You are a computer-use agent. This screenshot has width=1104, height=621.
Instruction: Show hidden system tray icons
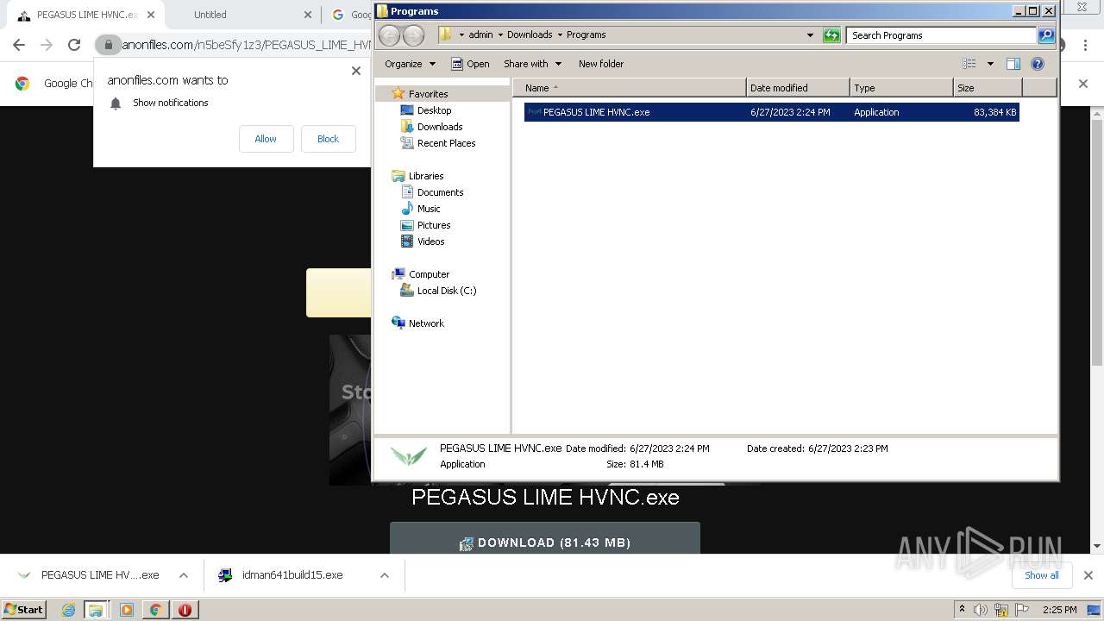tap(962, 610)
